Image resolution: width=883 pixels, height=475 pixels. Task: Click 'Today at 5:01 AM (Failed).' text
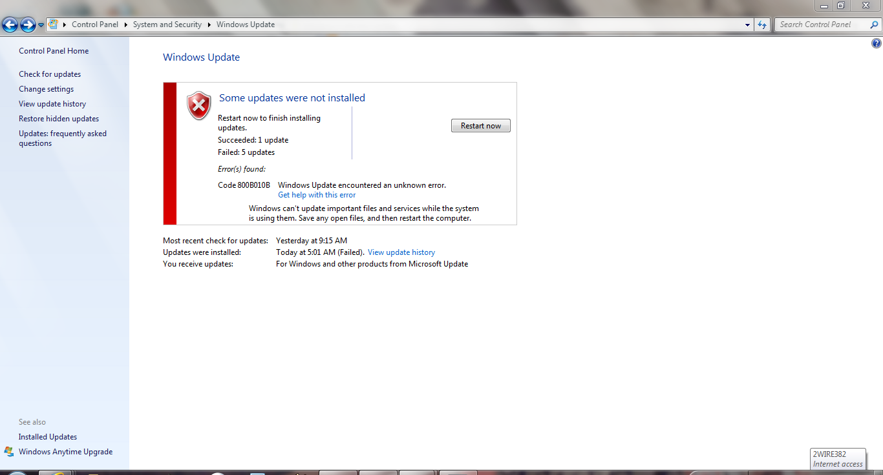coord(320,252)
